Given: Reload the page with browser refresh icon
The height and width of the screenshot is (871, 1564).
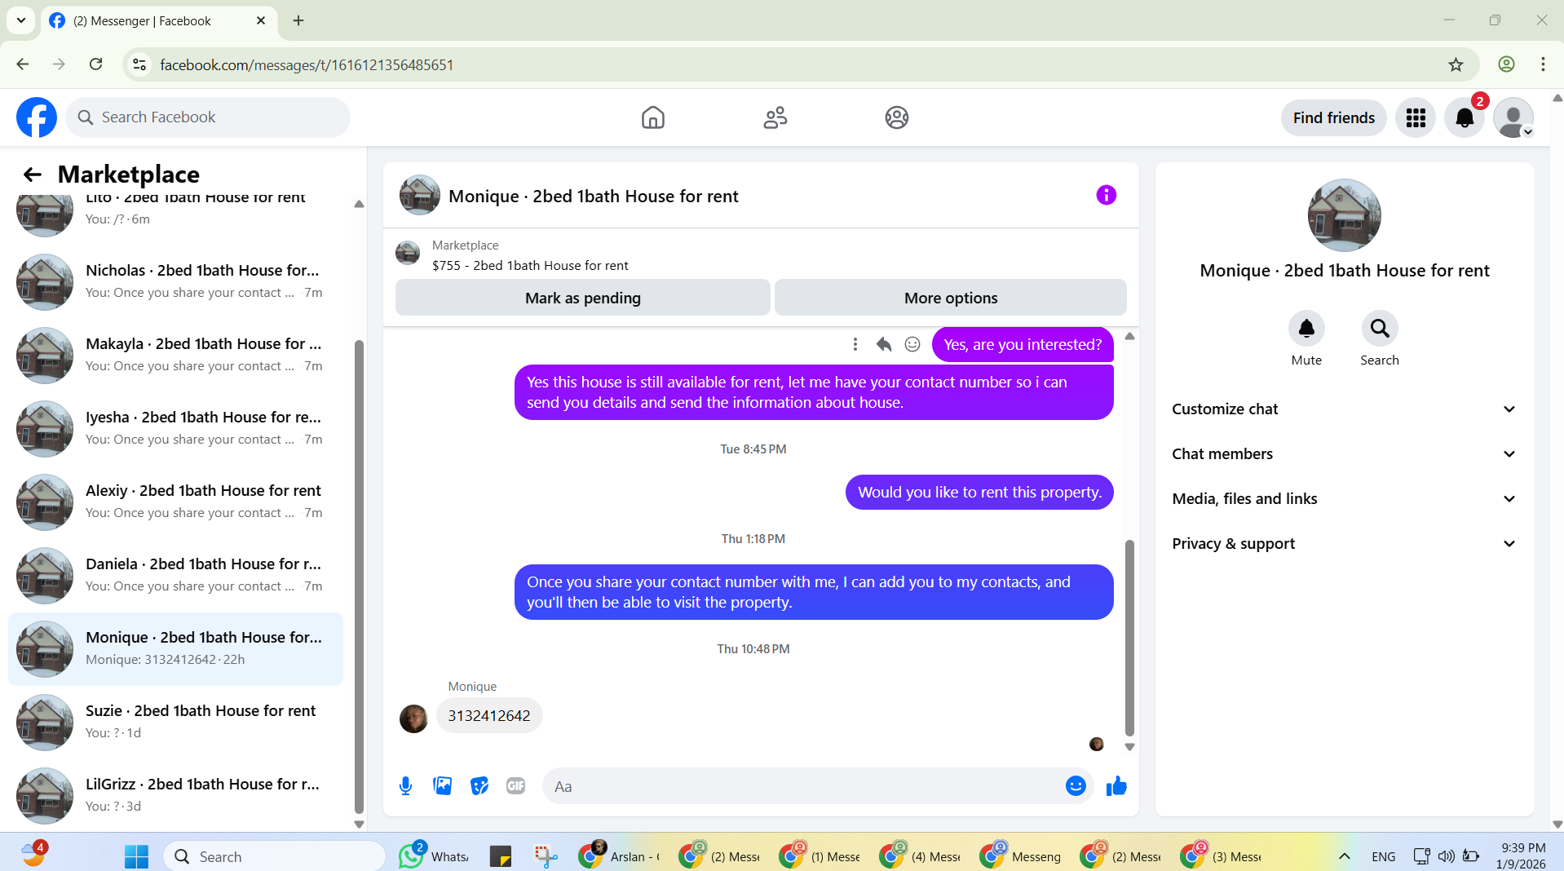Looking at the screenshot, I should (x=95, y=64).
